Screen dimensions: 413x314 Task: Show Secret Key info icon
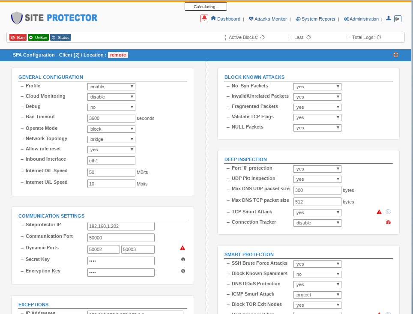pos(183,260)
